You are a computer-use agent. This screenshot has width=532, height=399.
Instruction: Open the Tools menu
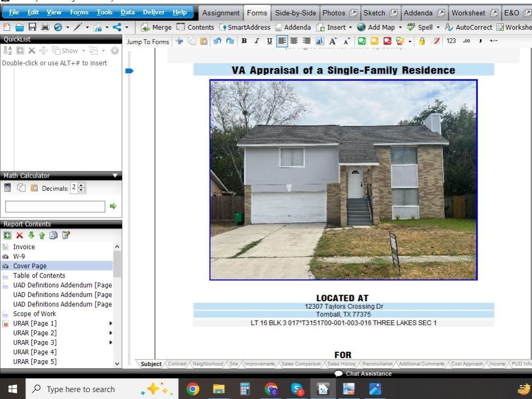pos(104,12)
